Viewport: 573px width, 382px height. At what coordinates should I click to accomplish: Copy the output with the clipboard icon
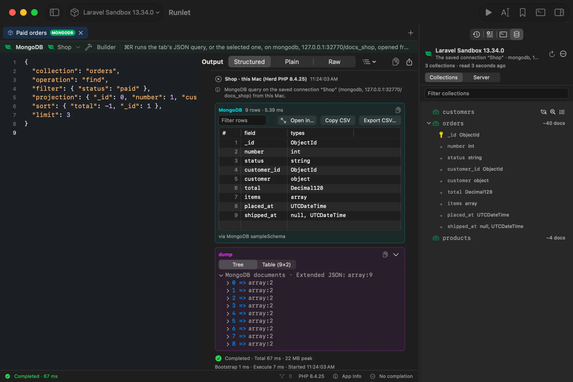coord(396,62)
